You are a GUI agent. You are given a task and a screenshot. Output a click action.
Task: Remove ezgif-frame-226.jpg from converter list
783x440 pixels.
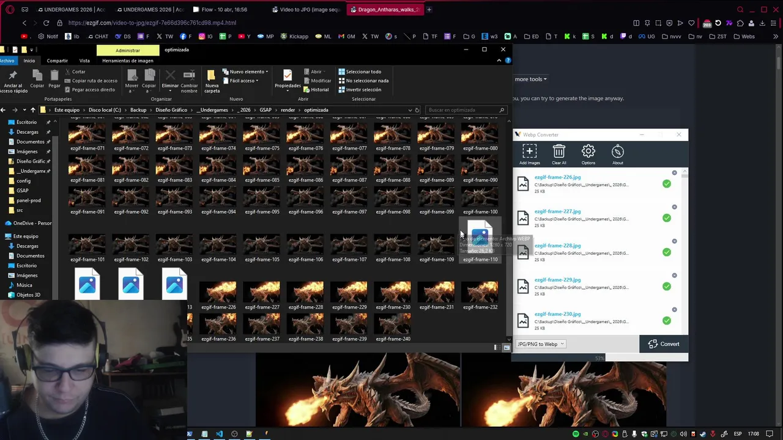674,173
